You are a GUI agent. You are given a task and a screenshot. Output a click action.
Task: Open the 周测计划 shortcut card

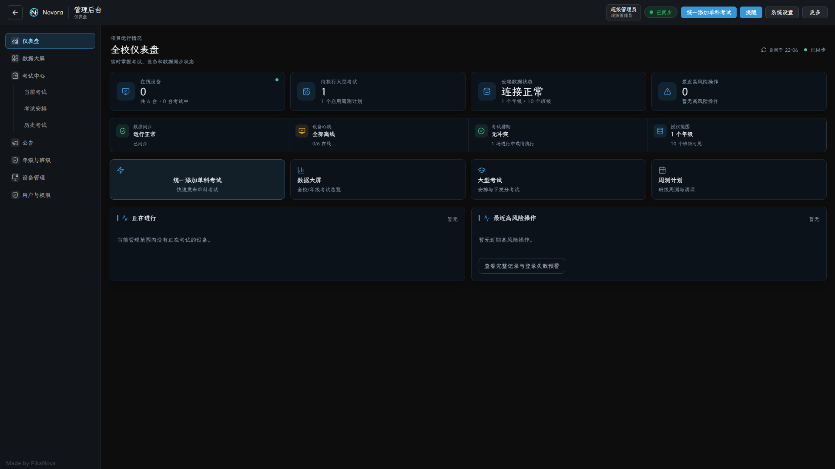pyautogui.click(x=739, y=179)
